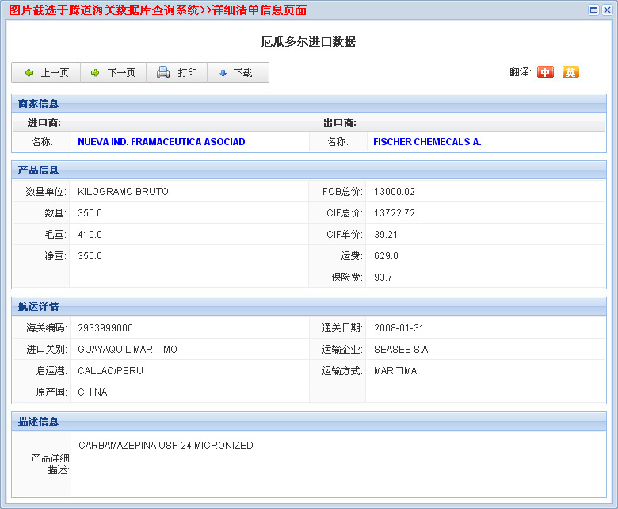Screen dimensions: 618x509
Task: Select the 产品信息 section header
Action: [x=38, y=170]
